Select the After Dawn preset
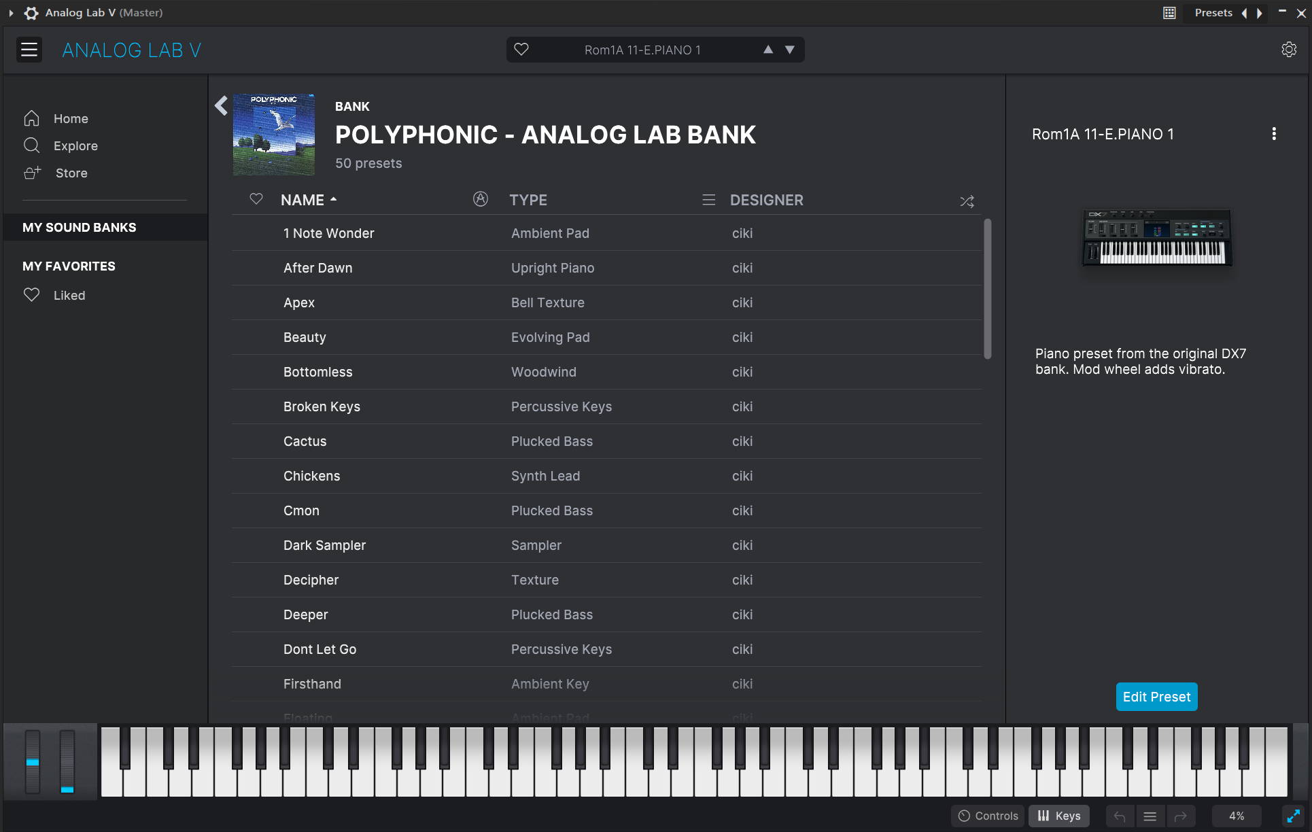Screen dimensions: 1312x832 [606, 268]
